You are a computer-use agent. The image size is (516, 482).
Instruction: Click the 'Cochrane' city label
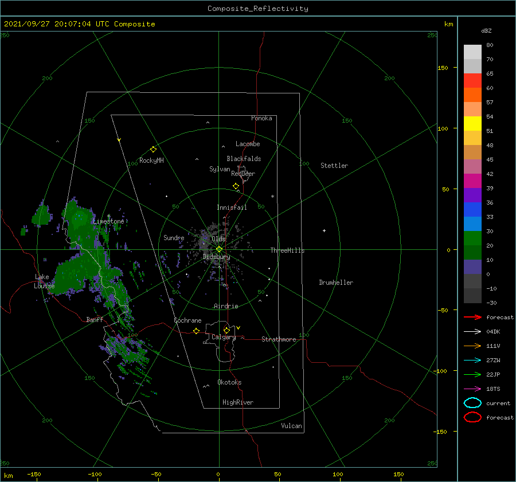(x=187, y=320)
